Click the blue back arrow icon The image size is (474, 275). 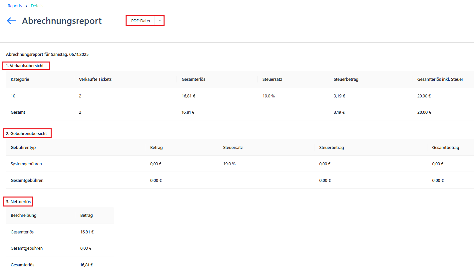click(12, 21)
